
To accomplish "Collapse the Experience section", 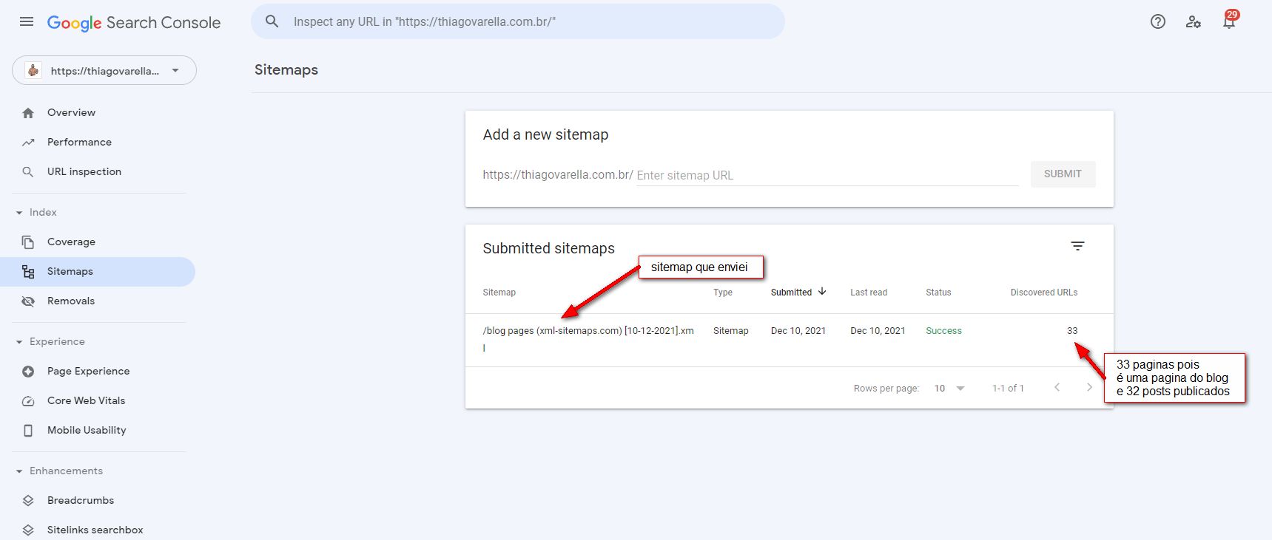I will click(x=19, y=342).
